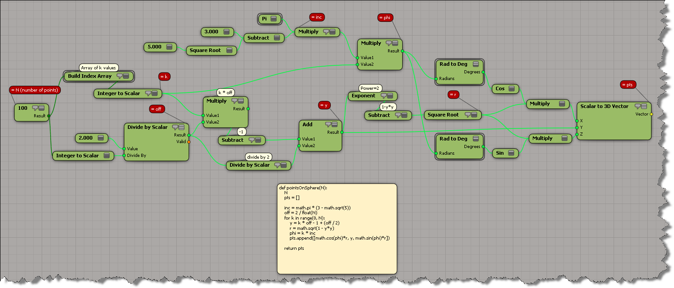Collapse the 100 node using its lines icon
The width and height of the screenshot is (674, 288).
[41, 108]
